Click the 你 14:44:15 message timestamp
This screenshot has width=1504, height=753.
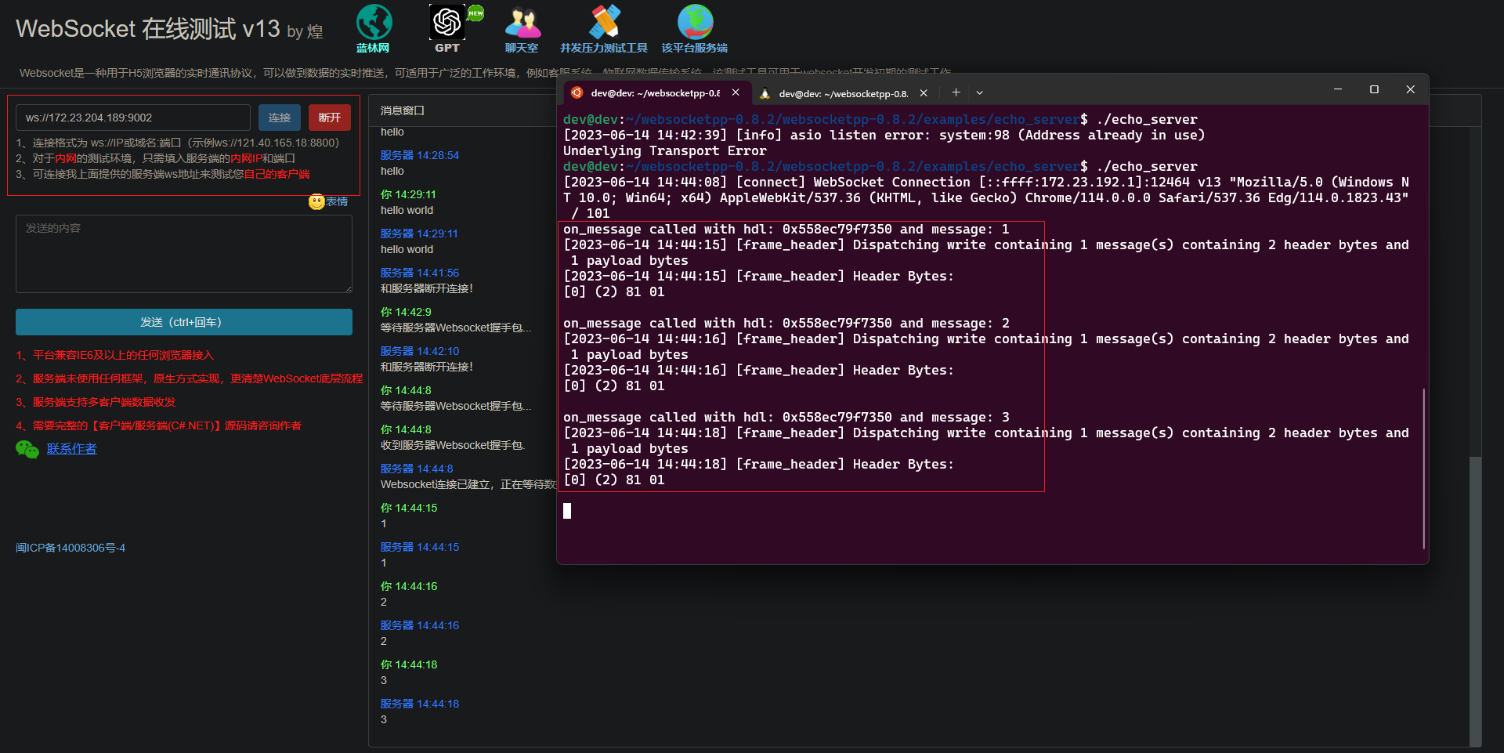pyautogui.click(x=409, y=508)
